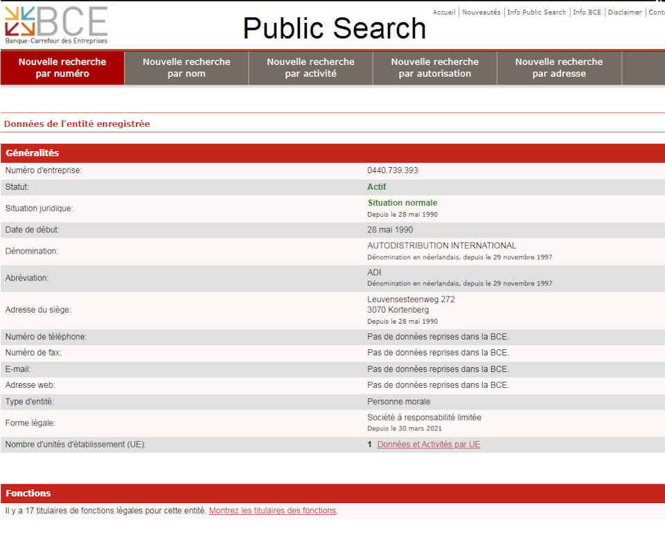The width and height of the screenshot is (665, 537).
Task: Open Info BCE link
Action: (x=587, y=12)
